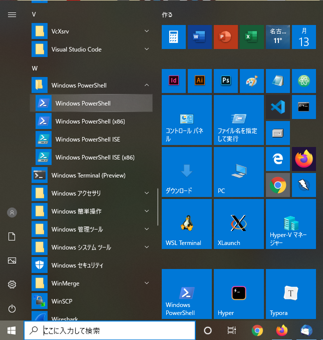The height and width of the screenshot is (340, 323).
Task: Launch Windows PowerShell (x86)
Action: (91, 121)
